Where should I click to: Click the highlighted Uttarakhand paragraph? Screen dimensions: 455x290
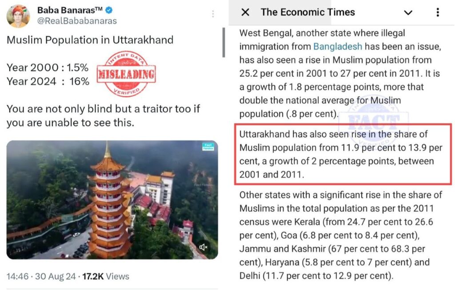click(x=343, y=154)
